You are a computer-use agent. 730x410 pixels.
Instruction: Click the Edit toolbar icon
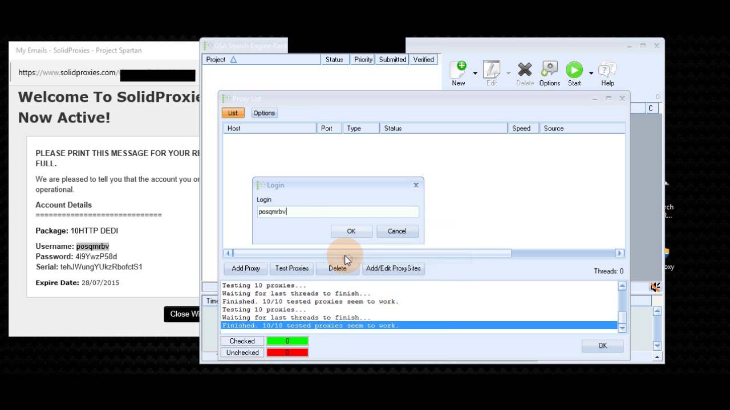point(492,70)
